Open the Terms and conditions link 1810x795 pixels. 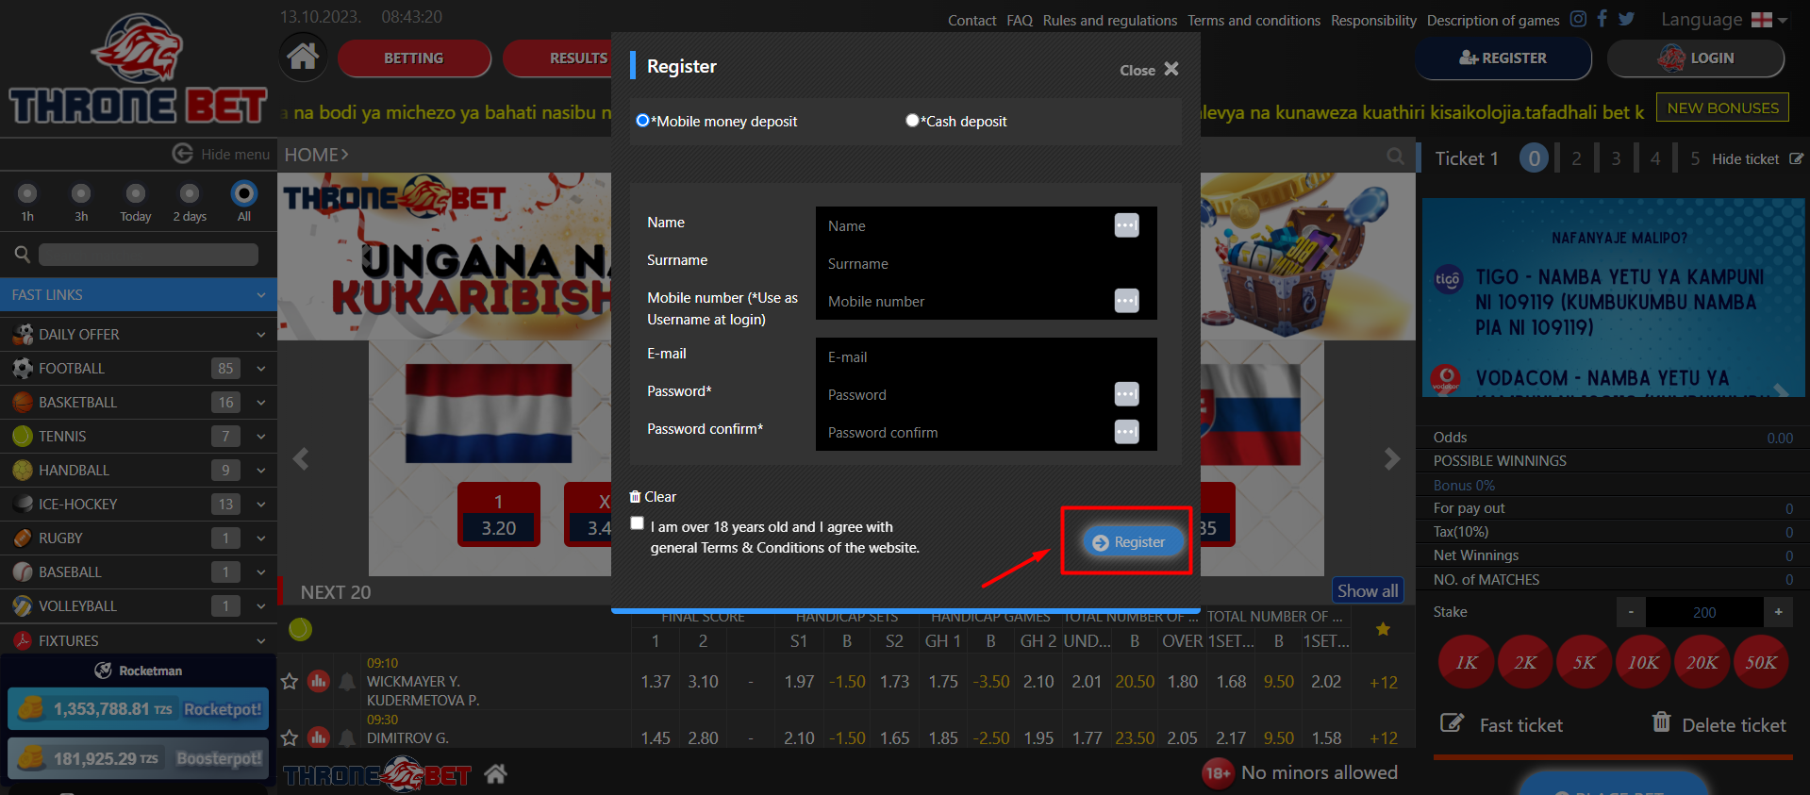(1254, 21)
